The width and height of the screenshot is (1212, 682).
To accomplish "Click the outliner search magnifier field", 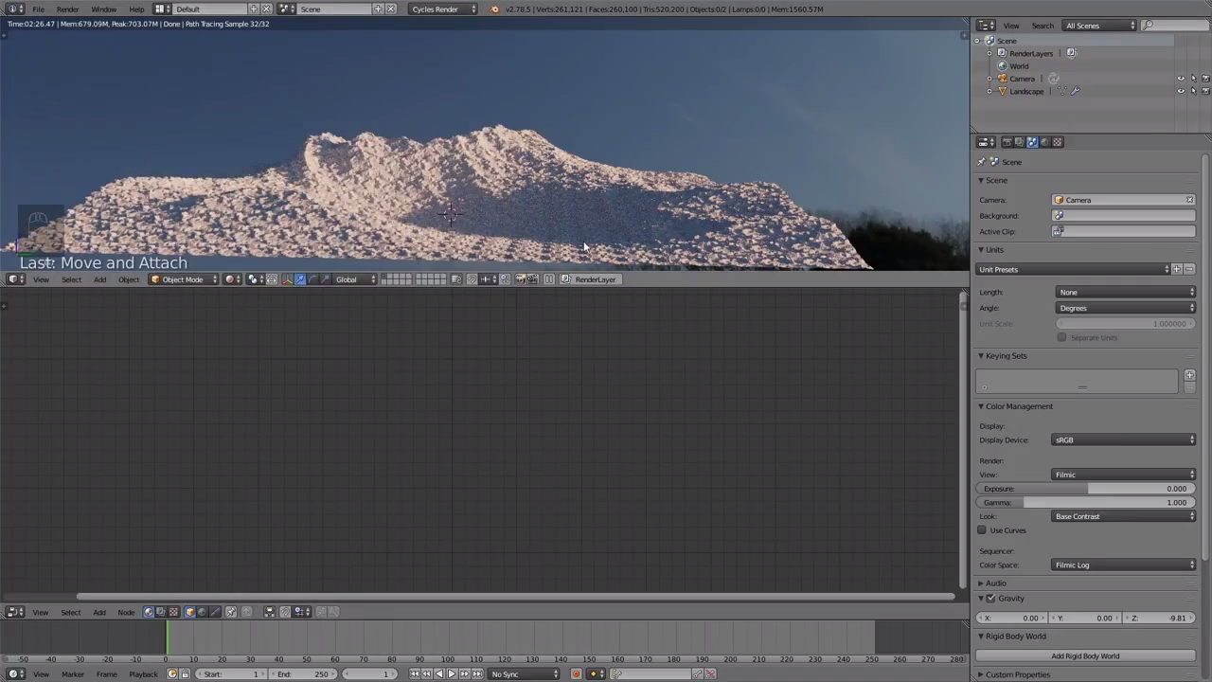I will point(1174,26).
